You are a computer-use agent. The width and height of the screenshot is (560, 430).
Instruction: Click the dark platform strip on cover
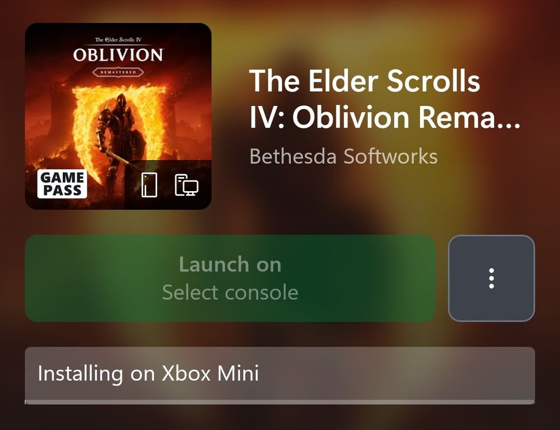(x=168, y=184)
